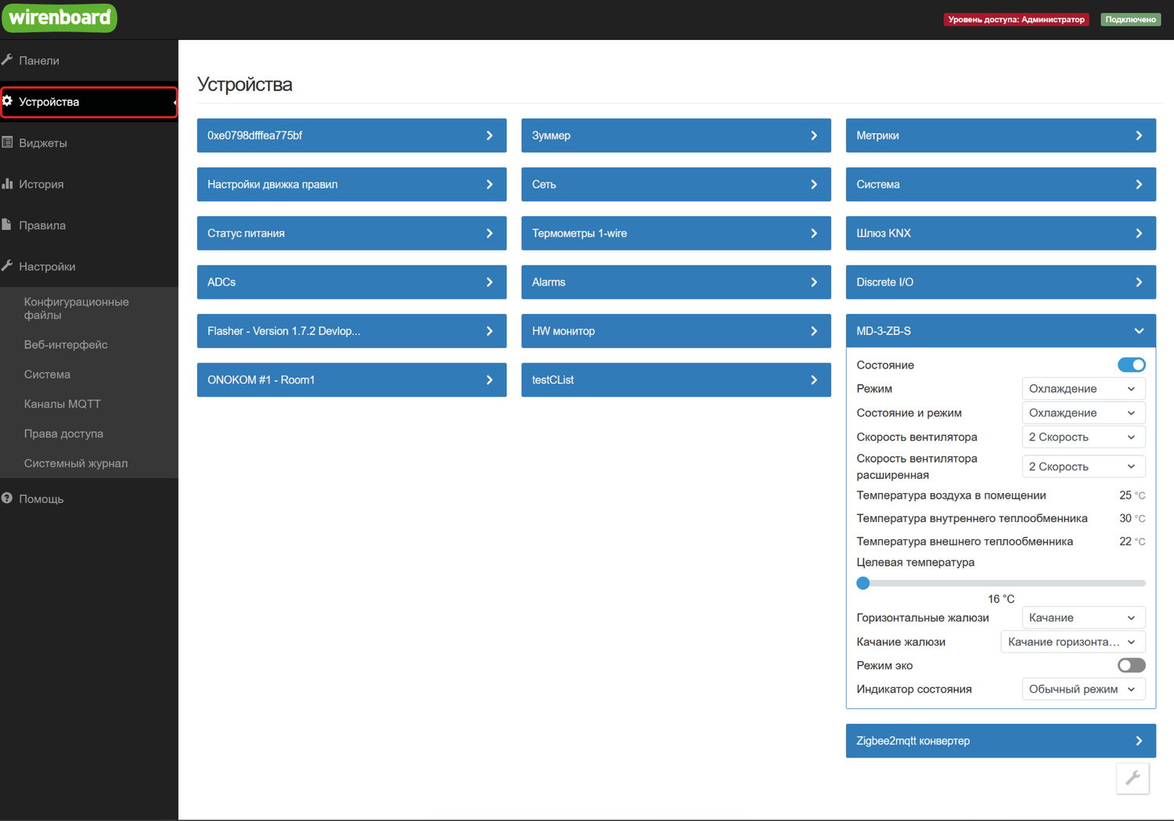
Task: Click the Wirenboard logo
Action: (59, 17)
